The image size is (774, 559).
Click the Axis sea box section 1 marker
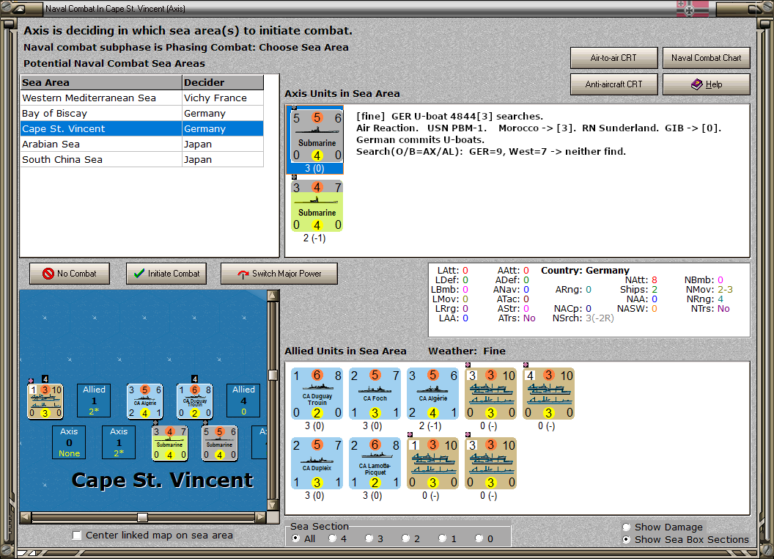(119, 442)
